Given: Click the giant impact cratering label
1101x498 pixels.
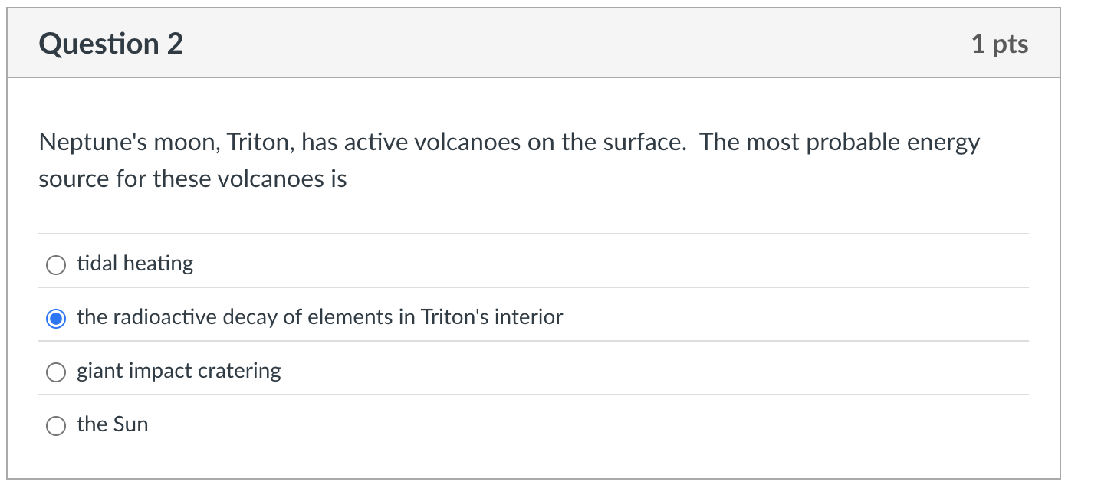Looking at the screenshot, I should (179, 371).
